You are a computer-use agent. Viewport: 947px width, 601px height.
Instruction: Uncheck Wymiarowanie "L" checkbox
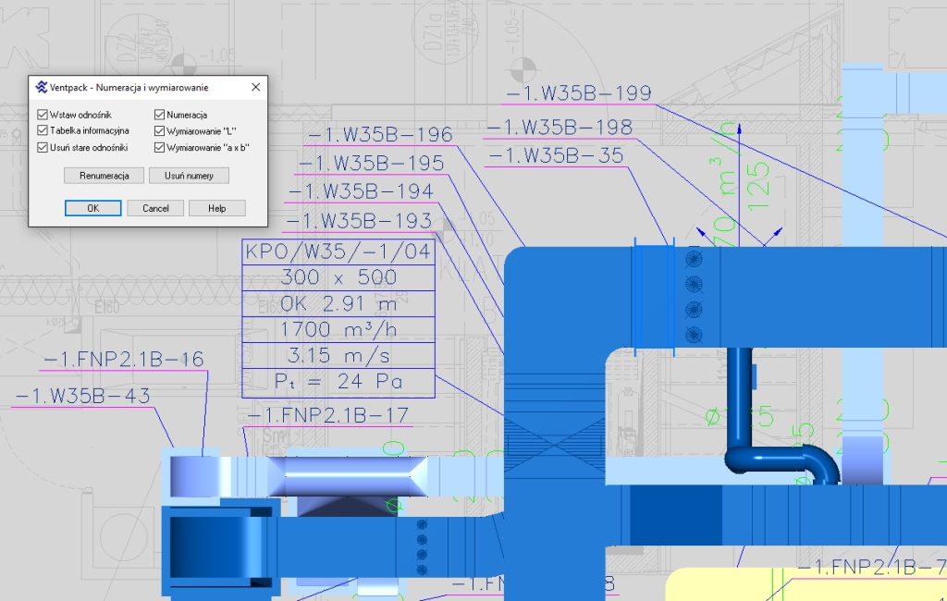coord(160,130)
